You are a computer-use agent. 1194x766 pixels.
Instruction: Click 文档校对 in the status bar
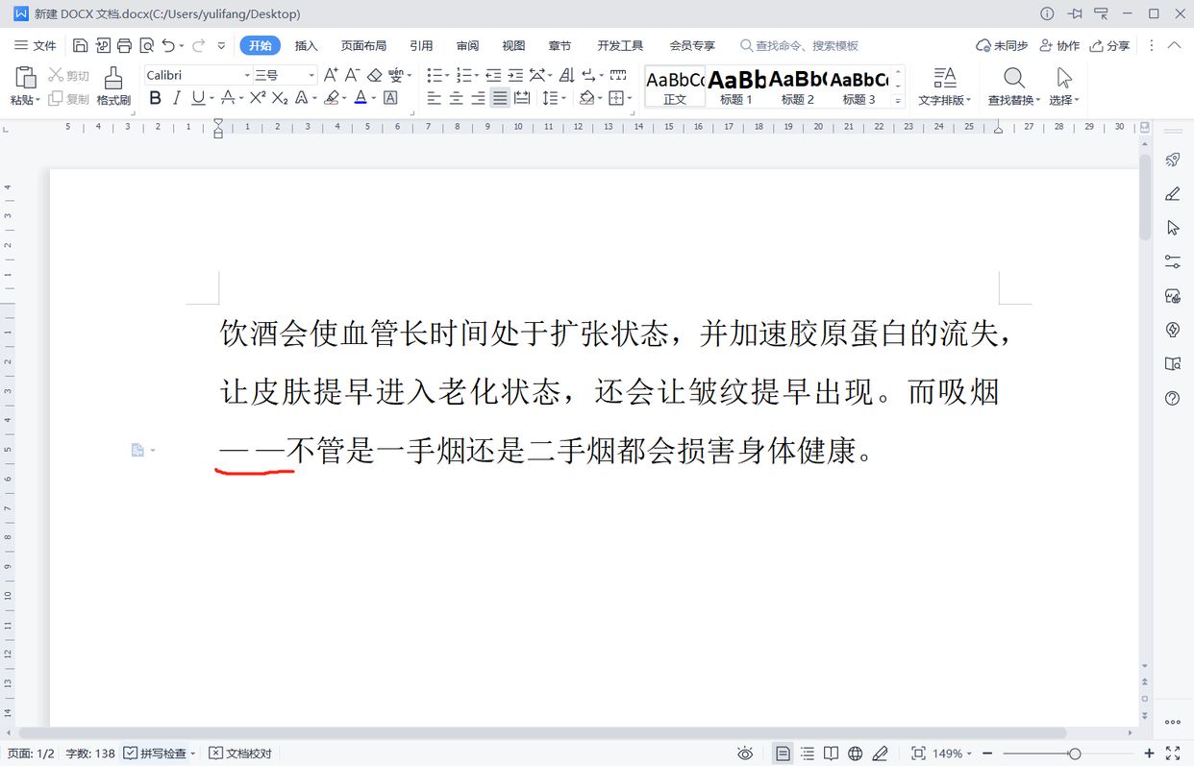[240, 754]
